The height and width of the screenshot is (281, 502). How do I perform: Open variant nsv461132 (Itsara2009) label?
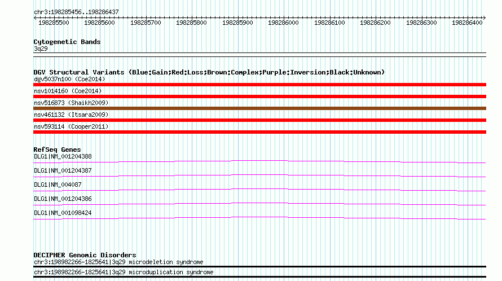coord(71,115)
